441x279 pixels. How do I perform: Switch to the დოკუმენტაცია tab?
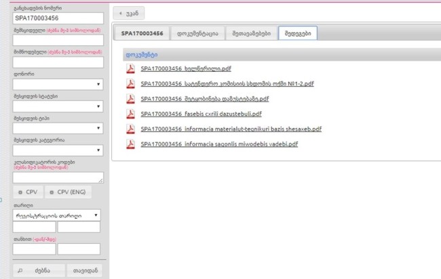point(197,33)
